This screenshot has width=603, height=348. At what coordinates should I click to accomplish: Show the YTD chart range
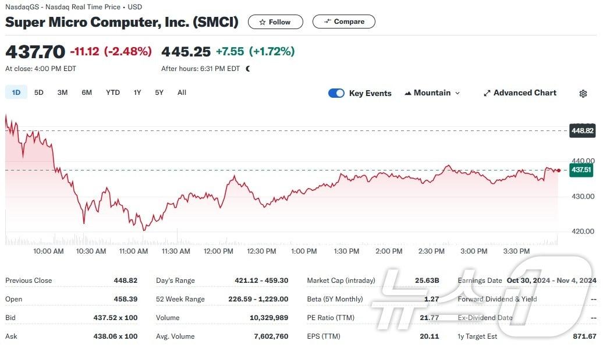pyautogui.click(x=113, y=93)
